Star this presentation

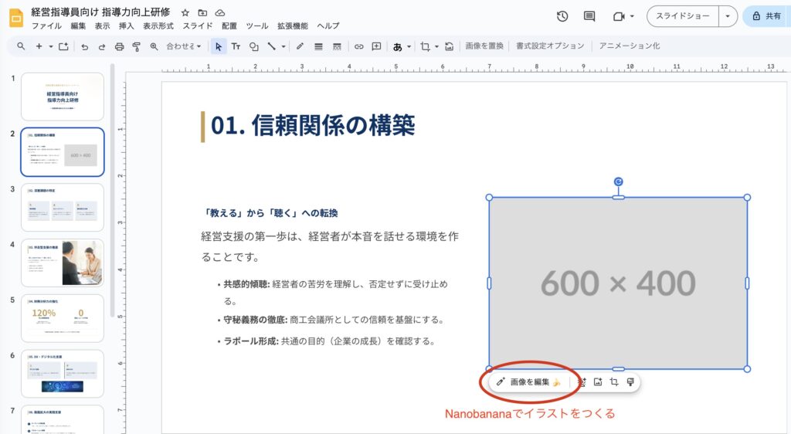pyautogui.click(x=185, y=13)
